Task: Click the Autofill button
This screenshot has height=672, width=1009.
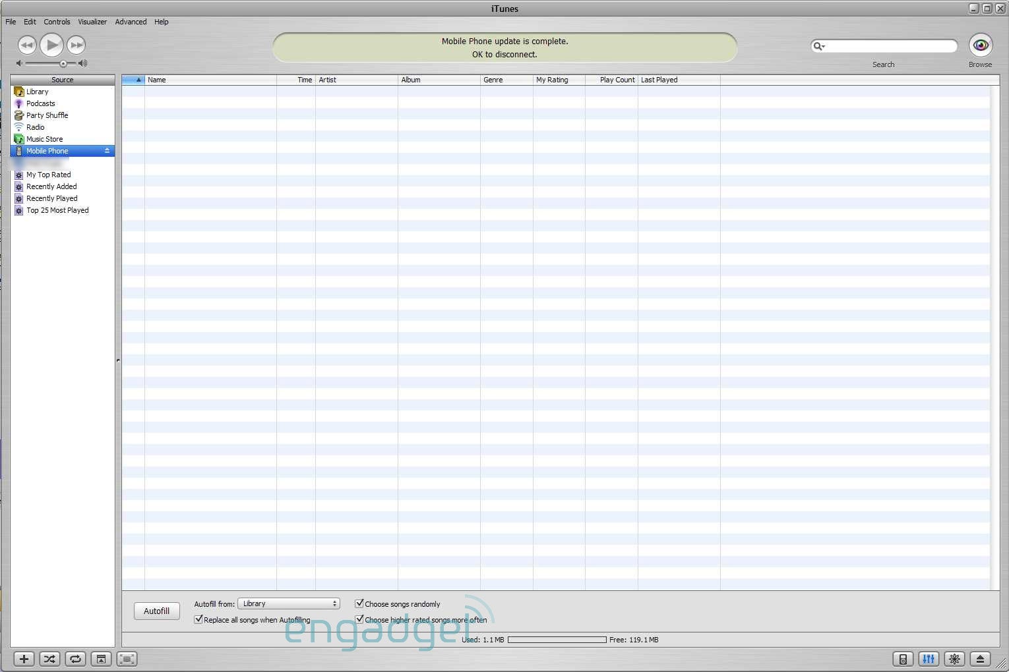Action: click(x=157, y=611)
